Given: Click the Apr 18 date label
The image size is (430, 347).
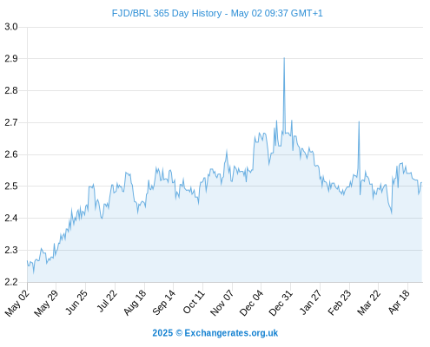Looking at the screenshot, I should (399, 302).
